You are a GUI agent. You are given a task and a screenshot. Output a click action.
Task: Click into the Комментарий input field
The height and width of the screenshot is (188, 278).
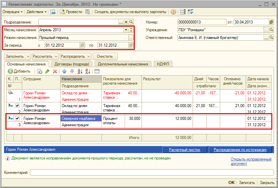(x=151, y=173)
